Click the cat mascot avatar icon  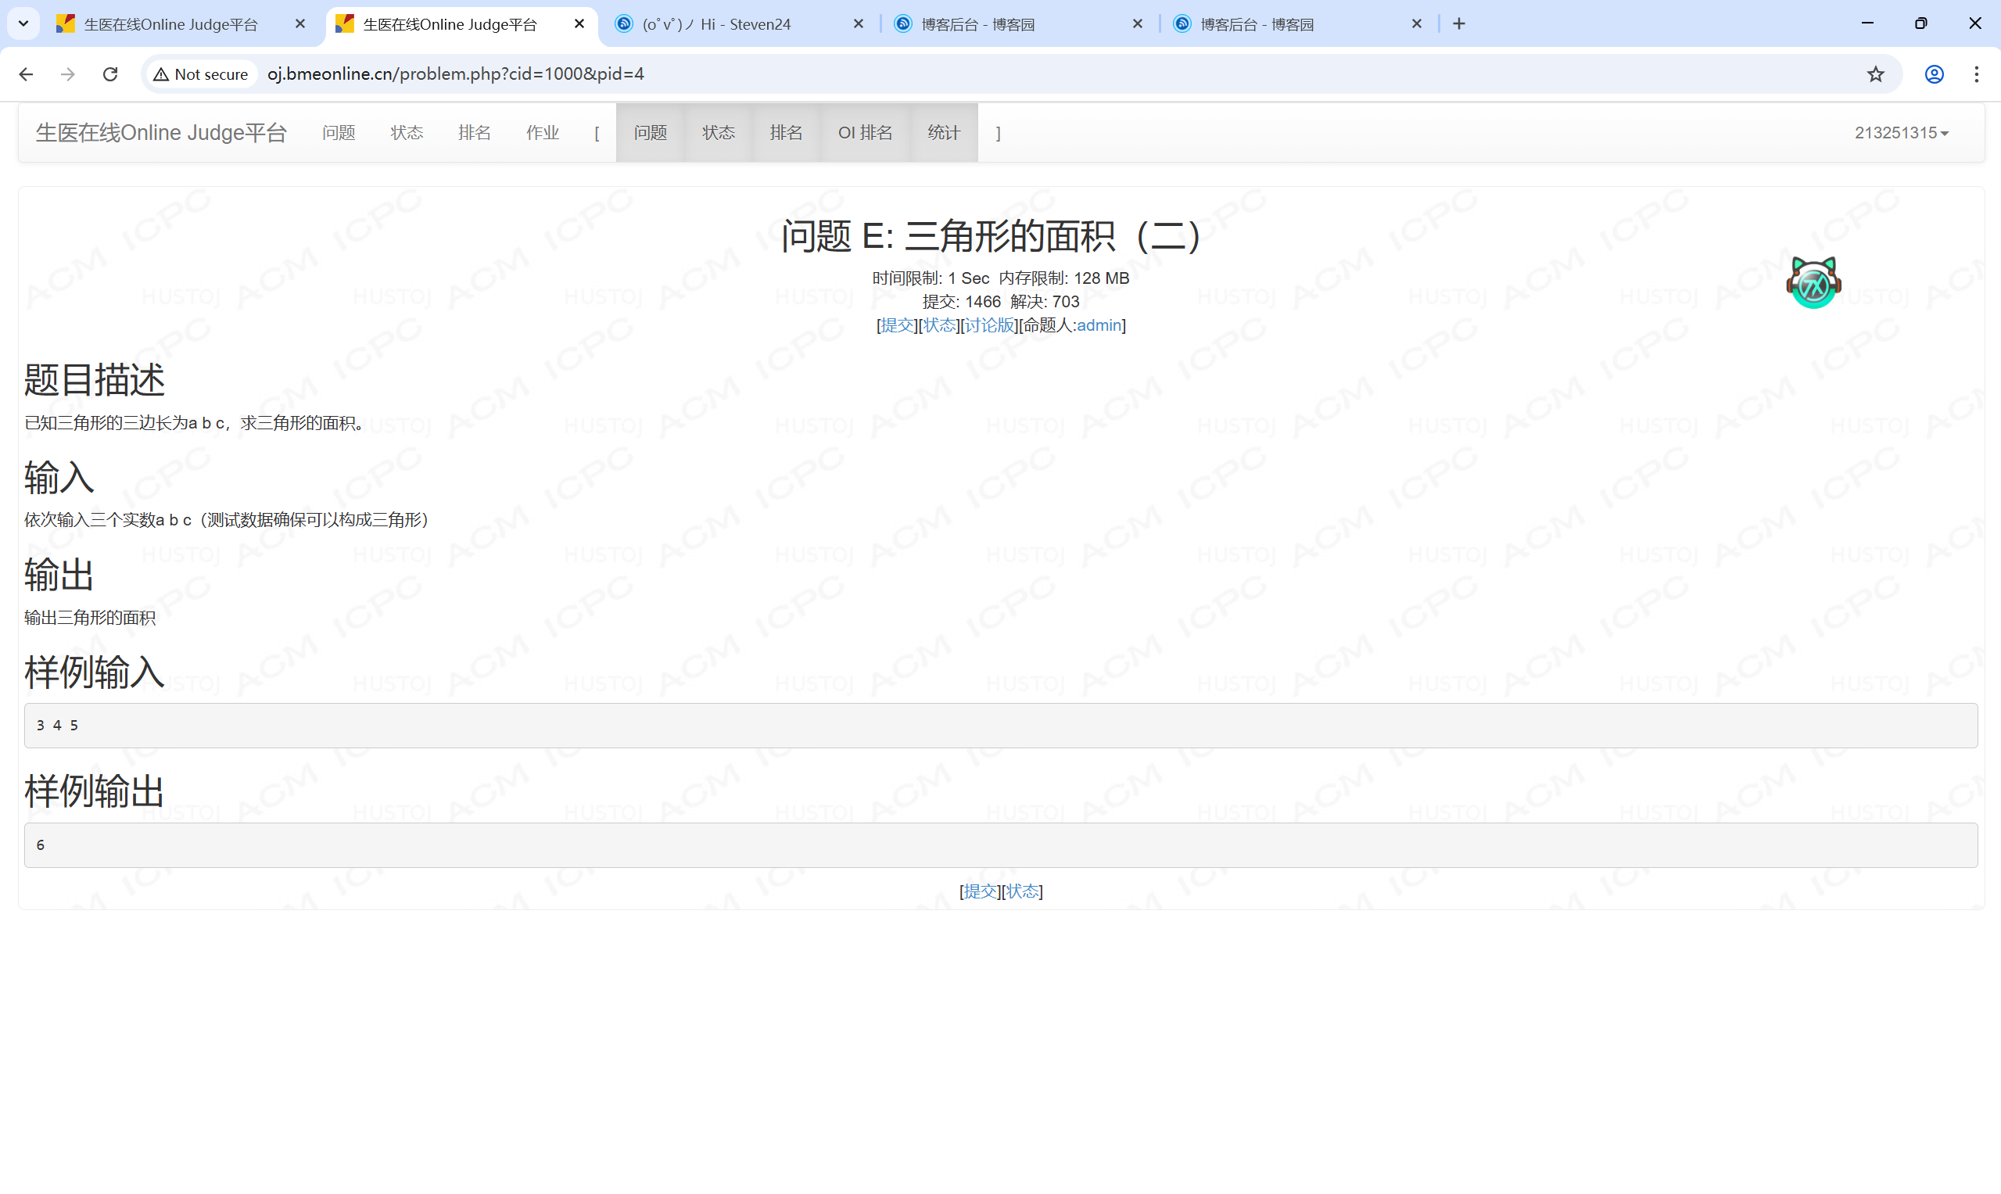point(1813,282)
